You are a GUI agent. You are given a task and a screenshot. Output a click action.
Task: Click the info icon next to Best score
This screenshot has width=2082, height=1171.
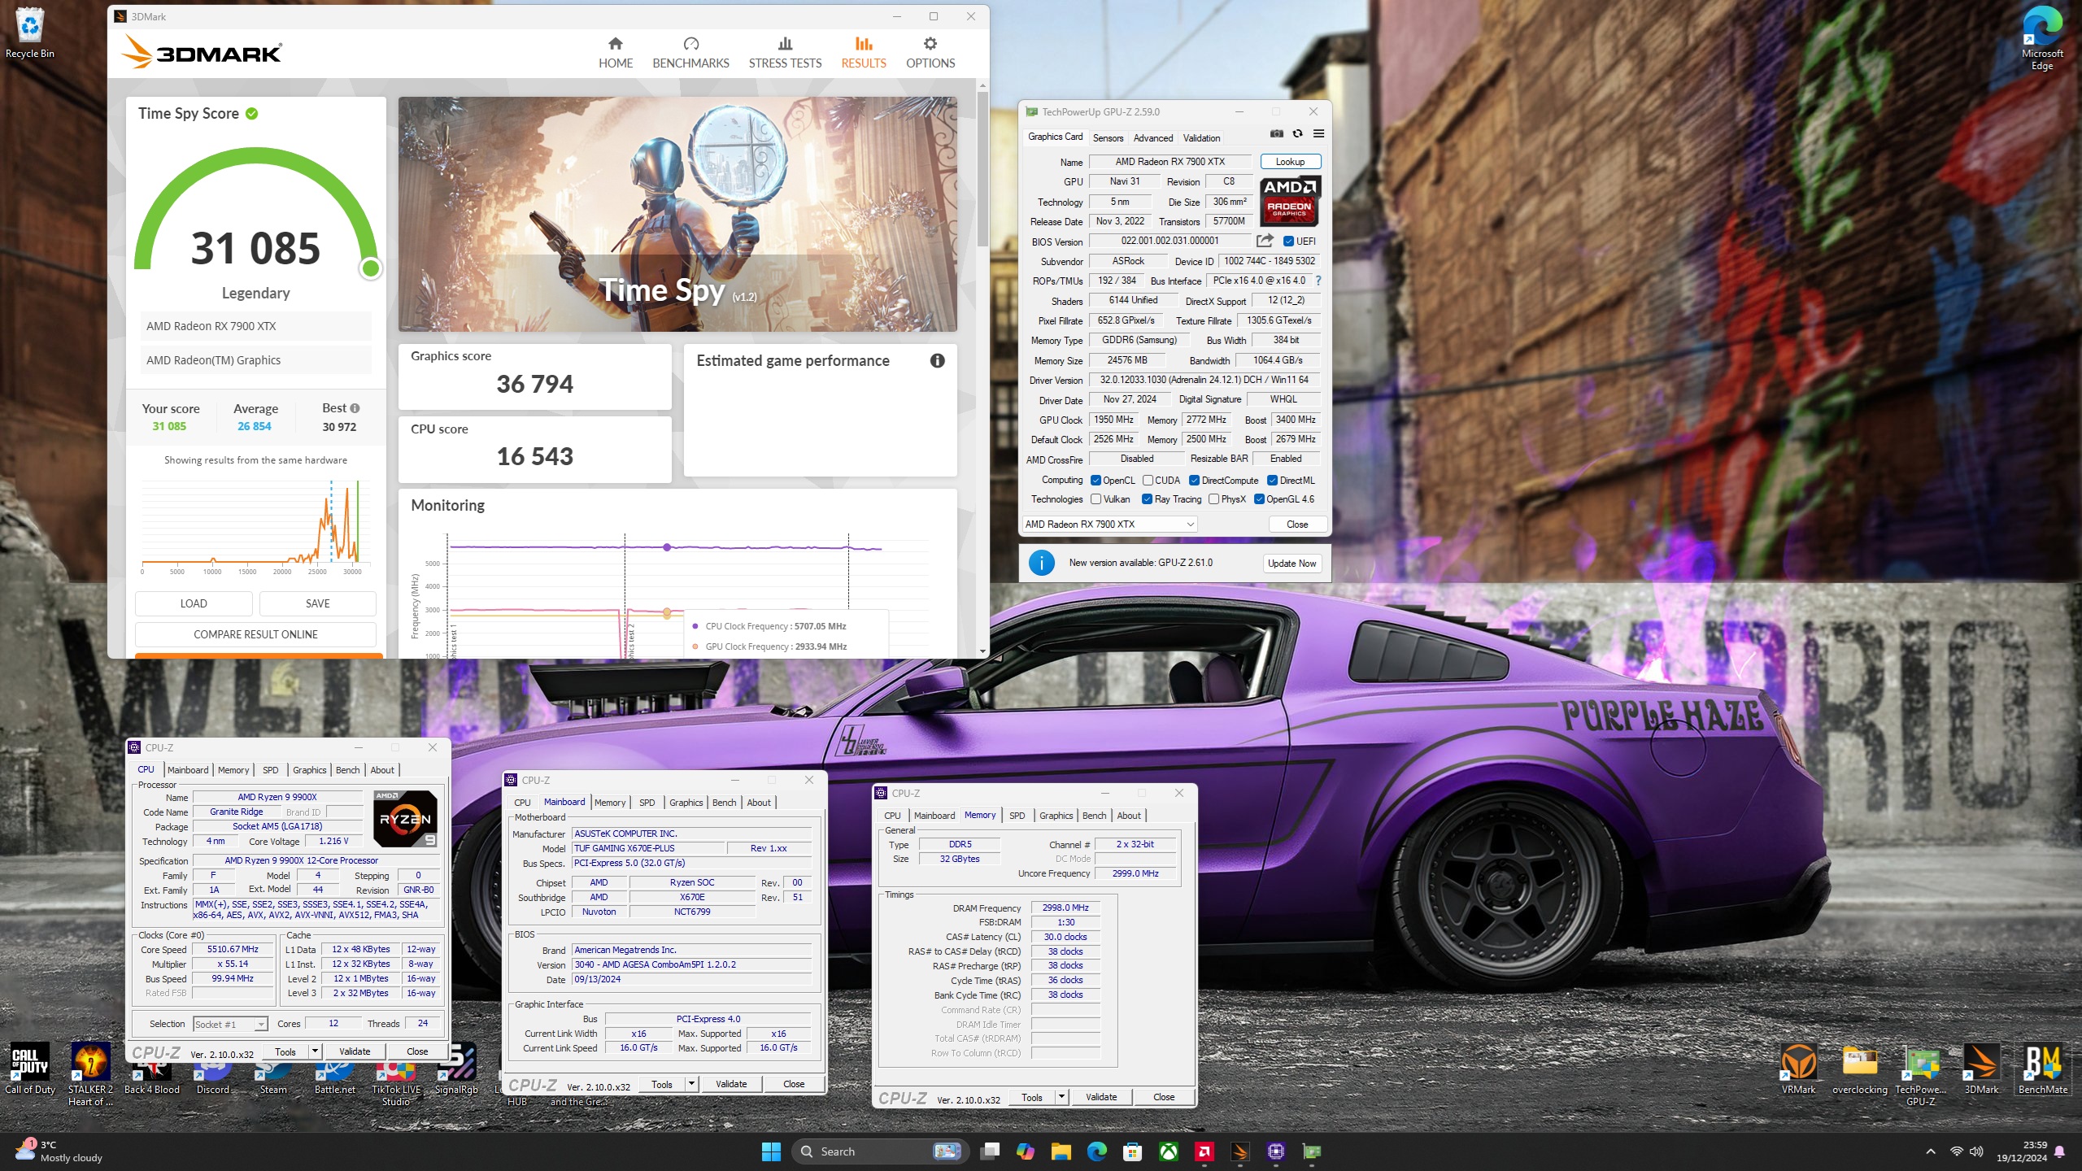355,408
